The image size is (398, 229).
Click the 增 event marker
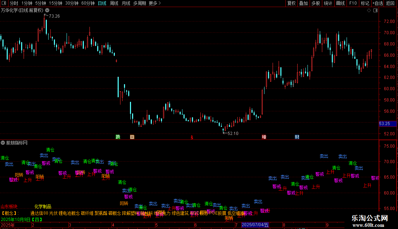pyautogui.click(x=264, y=137)
